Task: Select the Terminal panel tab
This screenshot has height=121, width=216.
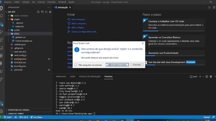Action: coord(108,77)
